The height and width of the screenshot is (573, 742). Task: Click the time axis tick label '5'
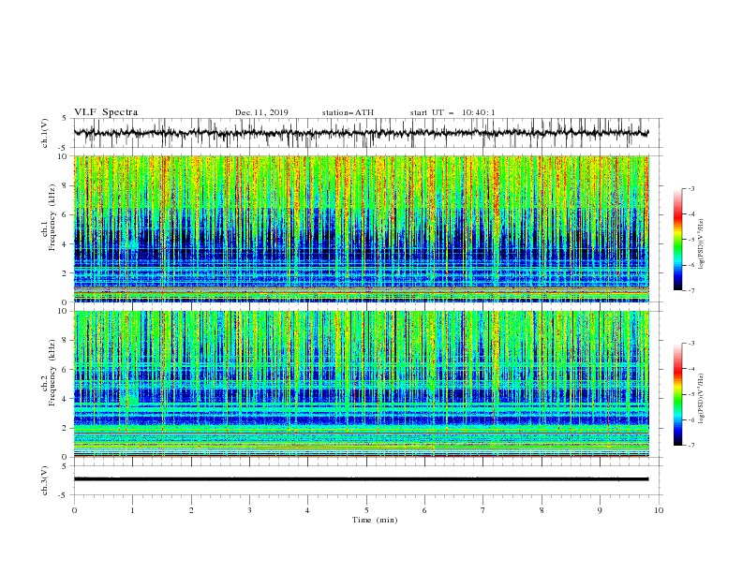click(x=366, y=510)
